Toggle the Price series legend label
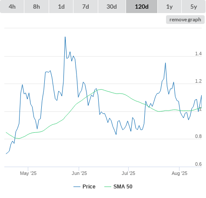Image resolution: width=206 pixels, height=198 pixels. tap(89, 187)
